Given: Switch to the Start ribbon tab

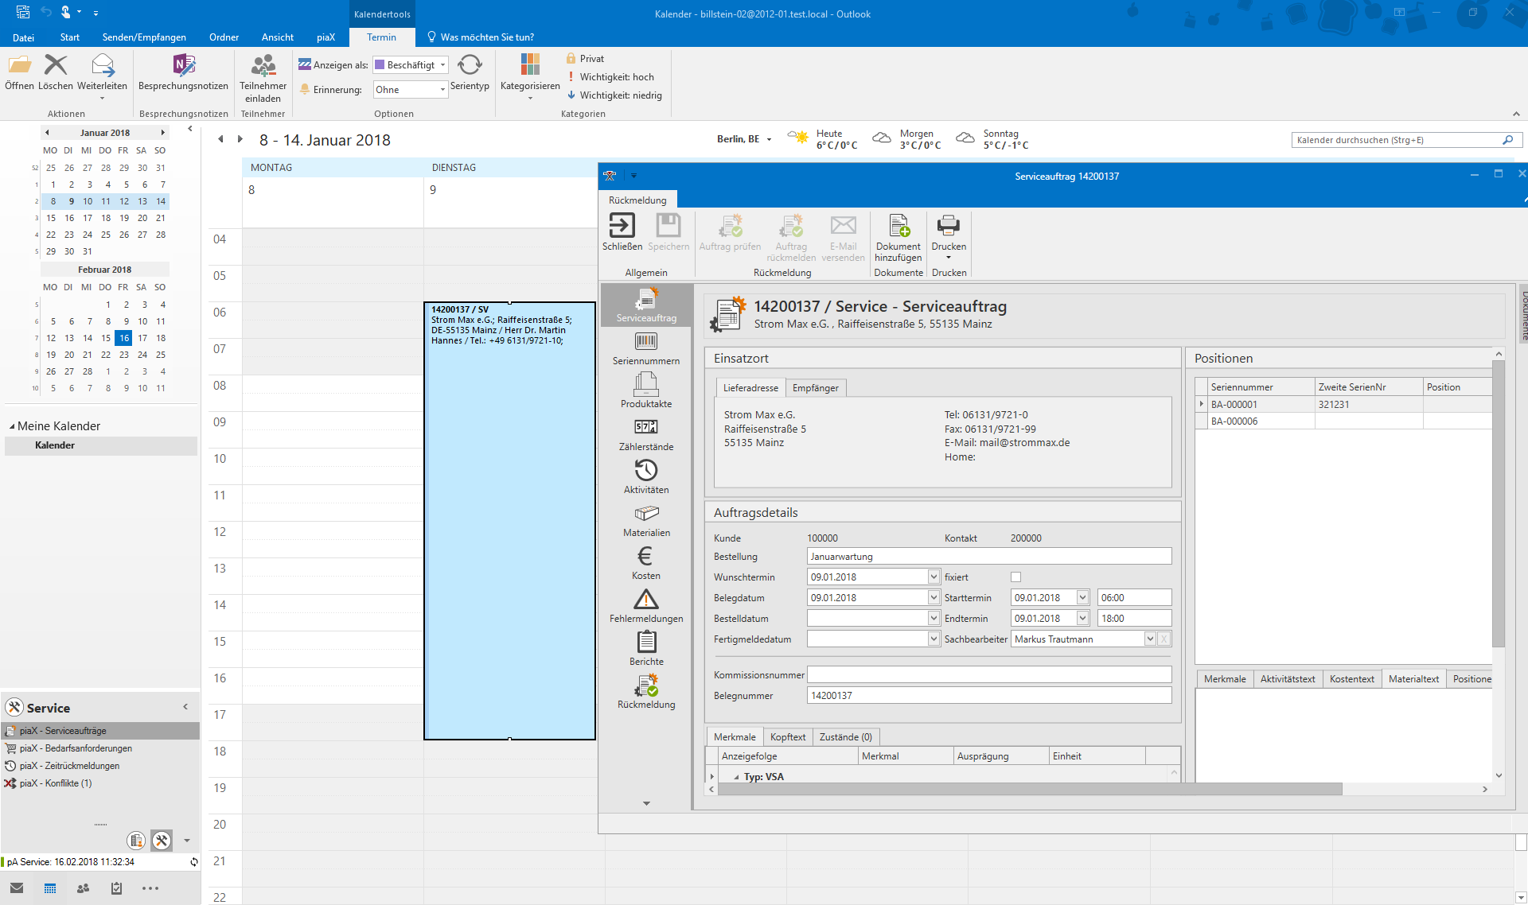Looking at the screenshot, I should coord(69,37).
